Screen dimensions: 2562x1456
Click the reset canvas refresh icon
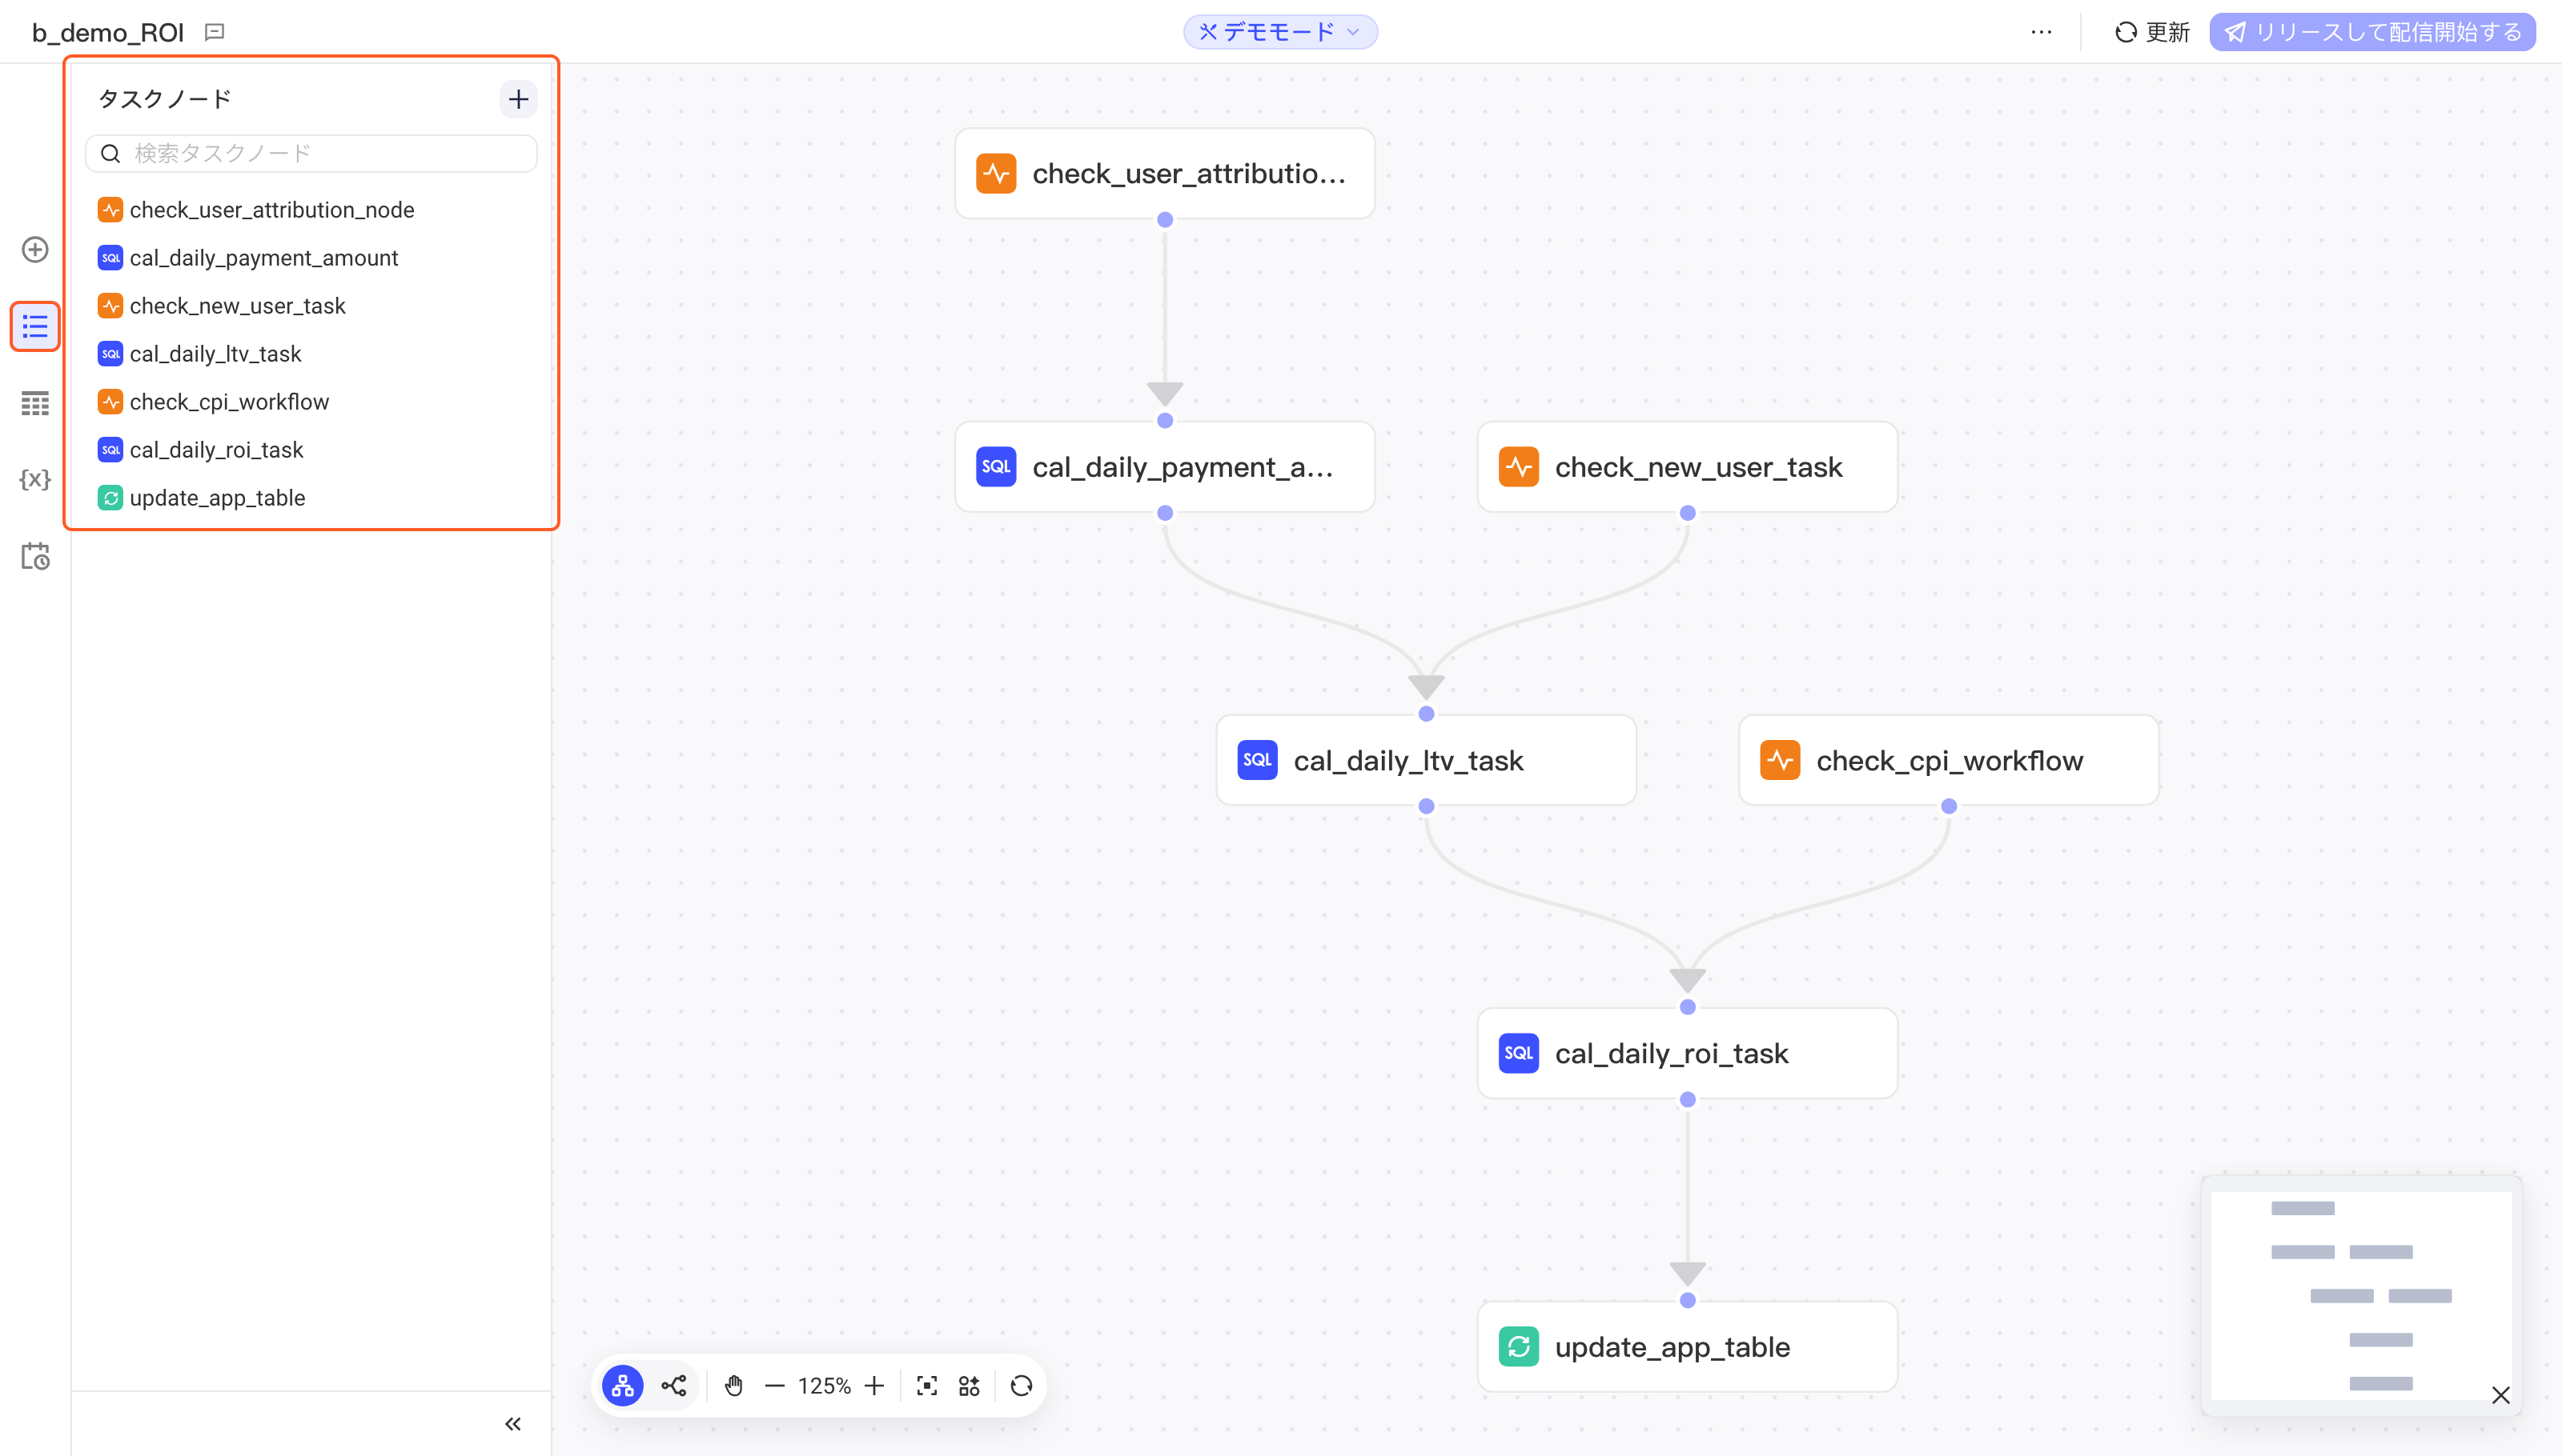1022,1386
